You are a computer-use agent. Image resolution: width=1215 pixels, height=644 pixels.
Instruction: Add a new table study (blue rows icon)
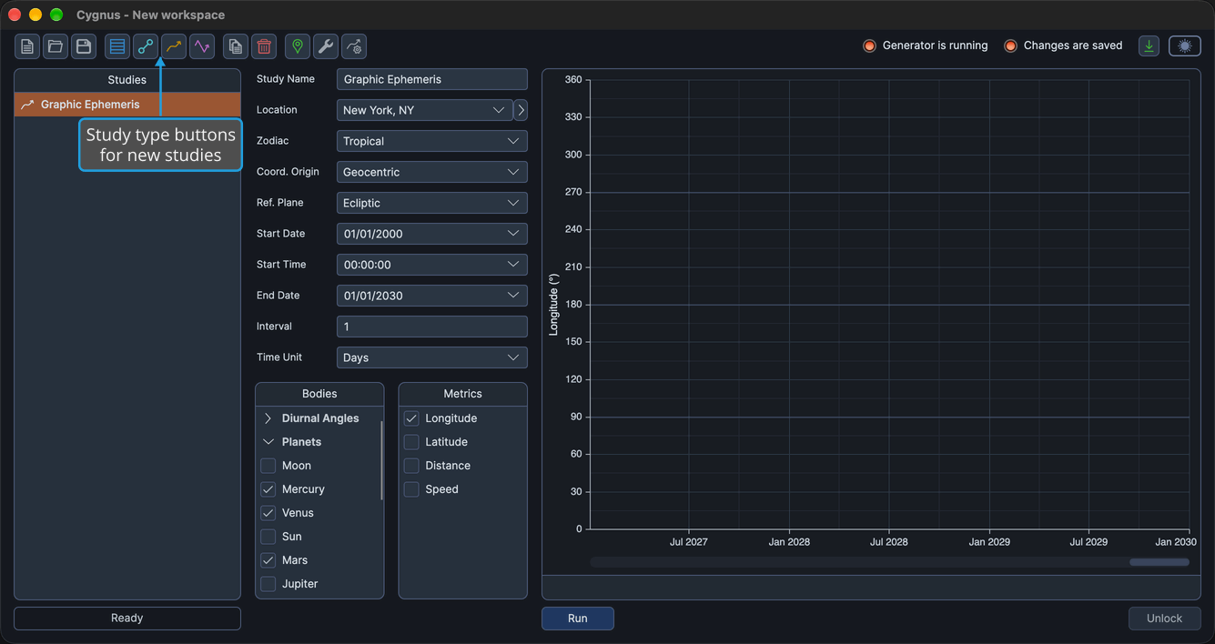click(117, 46)
